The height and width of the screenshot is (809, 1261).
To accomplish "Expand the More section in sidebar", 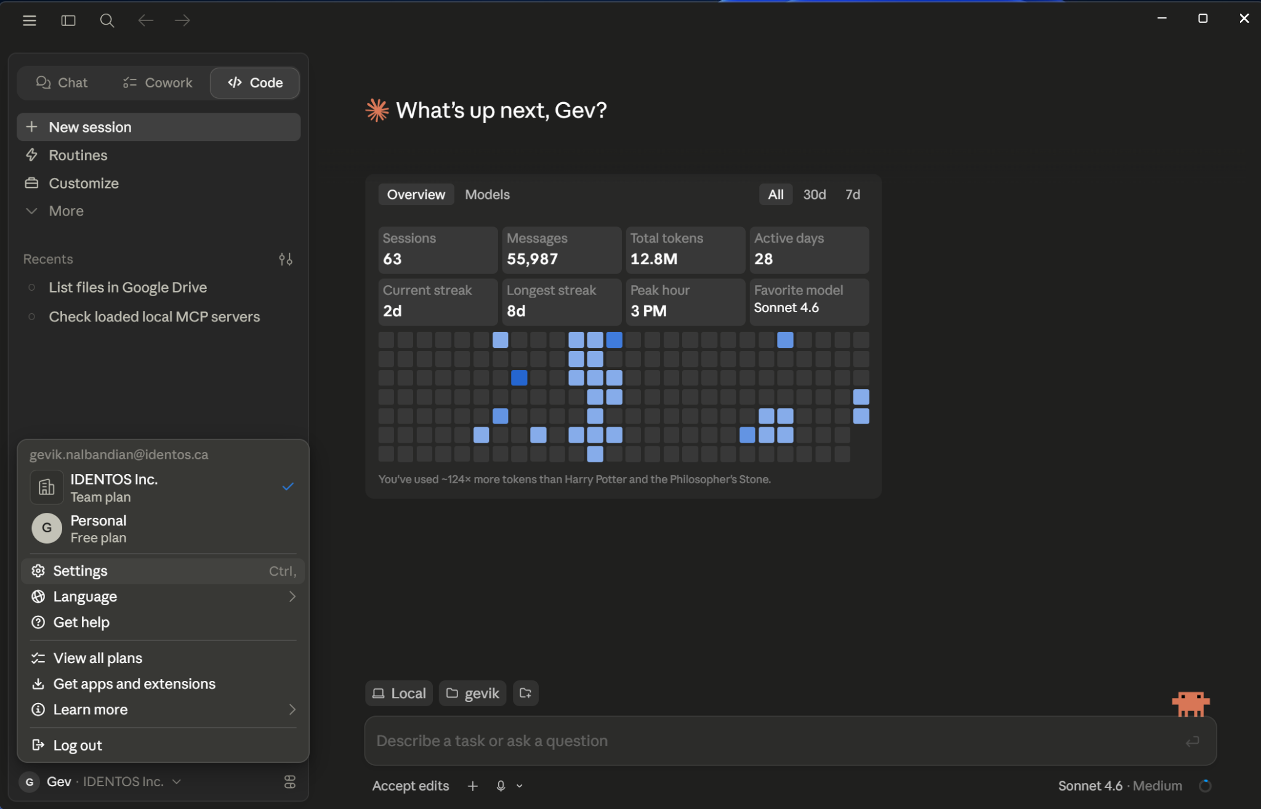I will pyautogui.click(x=159, y=211).
